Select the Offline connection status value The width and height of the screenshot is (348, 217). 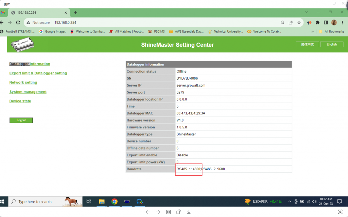[x=181, y=72]
